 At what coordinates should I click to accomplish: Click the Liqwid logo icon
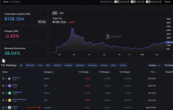tap(10, 107)
